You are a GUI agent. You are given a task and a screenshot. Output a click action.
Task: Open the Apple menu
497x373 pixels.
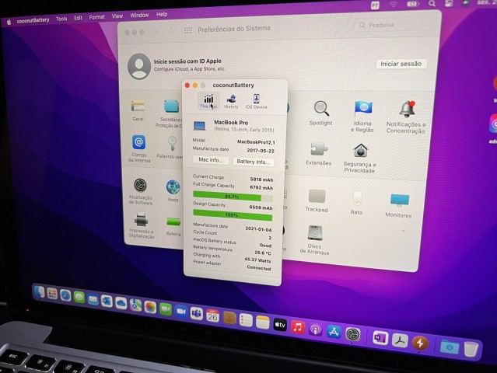[x=9, y=22]
